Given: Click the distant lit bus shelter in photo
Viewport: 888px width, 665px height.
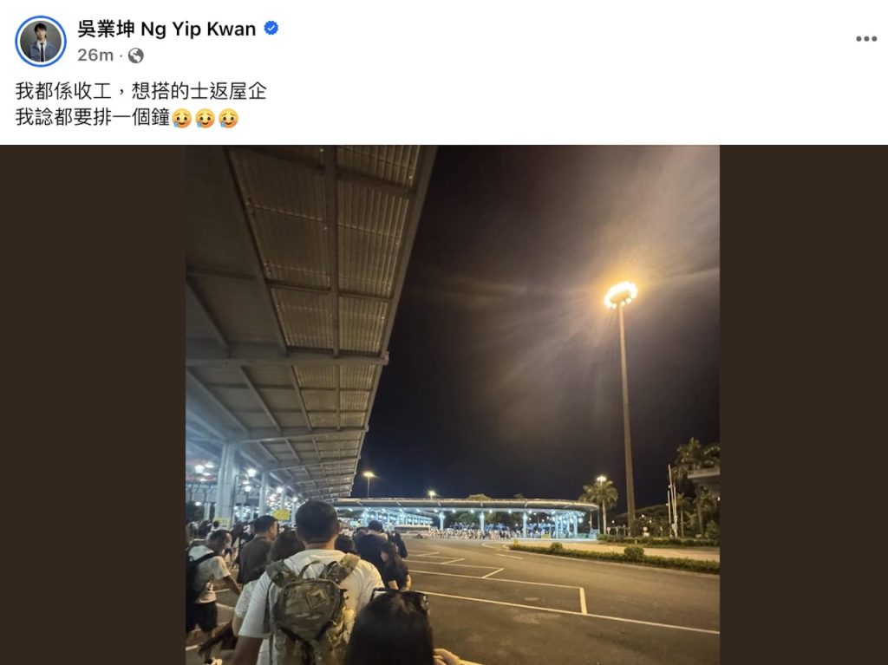Looking at the screenshot, I should pos(465,516).
